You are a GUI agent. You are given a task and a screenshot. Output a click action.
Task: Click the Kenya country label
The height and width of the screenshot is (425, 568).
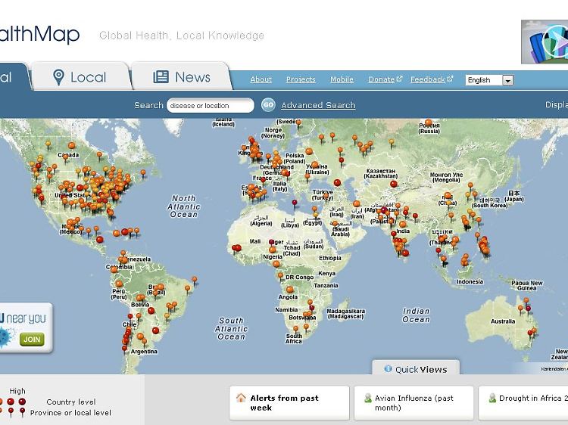[326, 274]
